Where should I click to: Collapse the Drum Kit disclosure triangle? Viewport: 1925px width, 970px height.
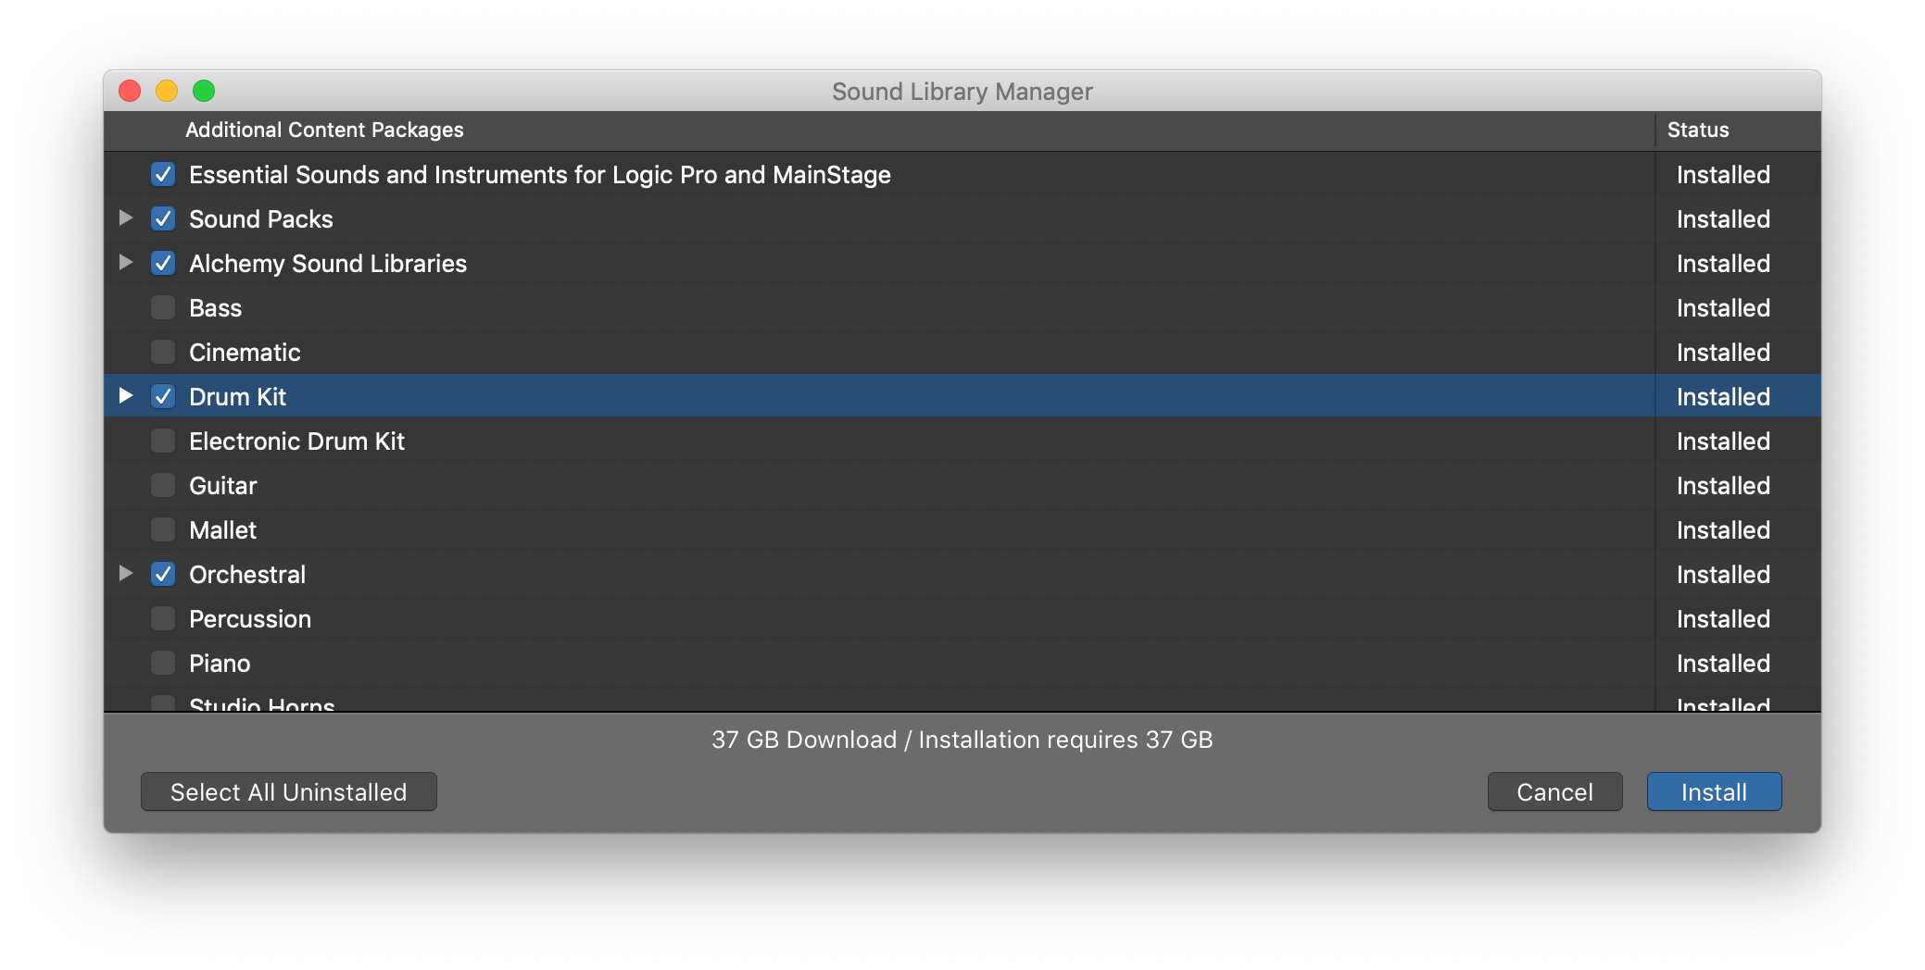pyautogui.click(x=126, y=396)
